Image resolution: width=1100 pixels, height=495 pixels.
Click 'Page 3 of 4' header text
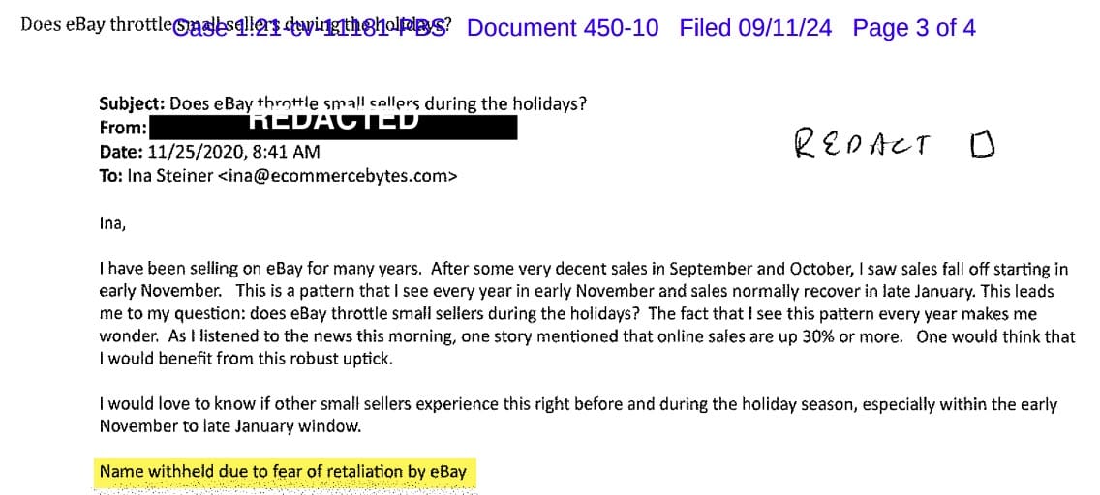pyautogui.click(x=914, y=28)
